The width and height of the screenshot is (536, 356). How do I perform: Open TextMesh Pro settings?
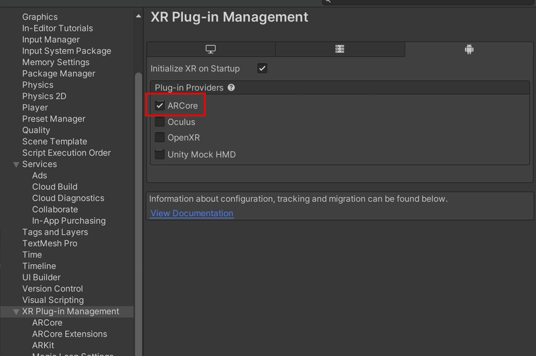[50, 243]
